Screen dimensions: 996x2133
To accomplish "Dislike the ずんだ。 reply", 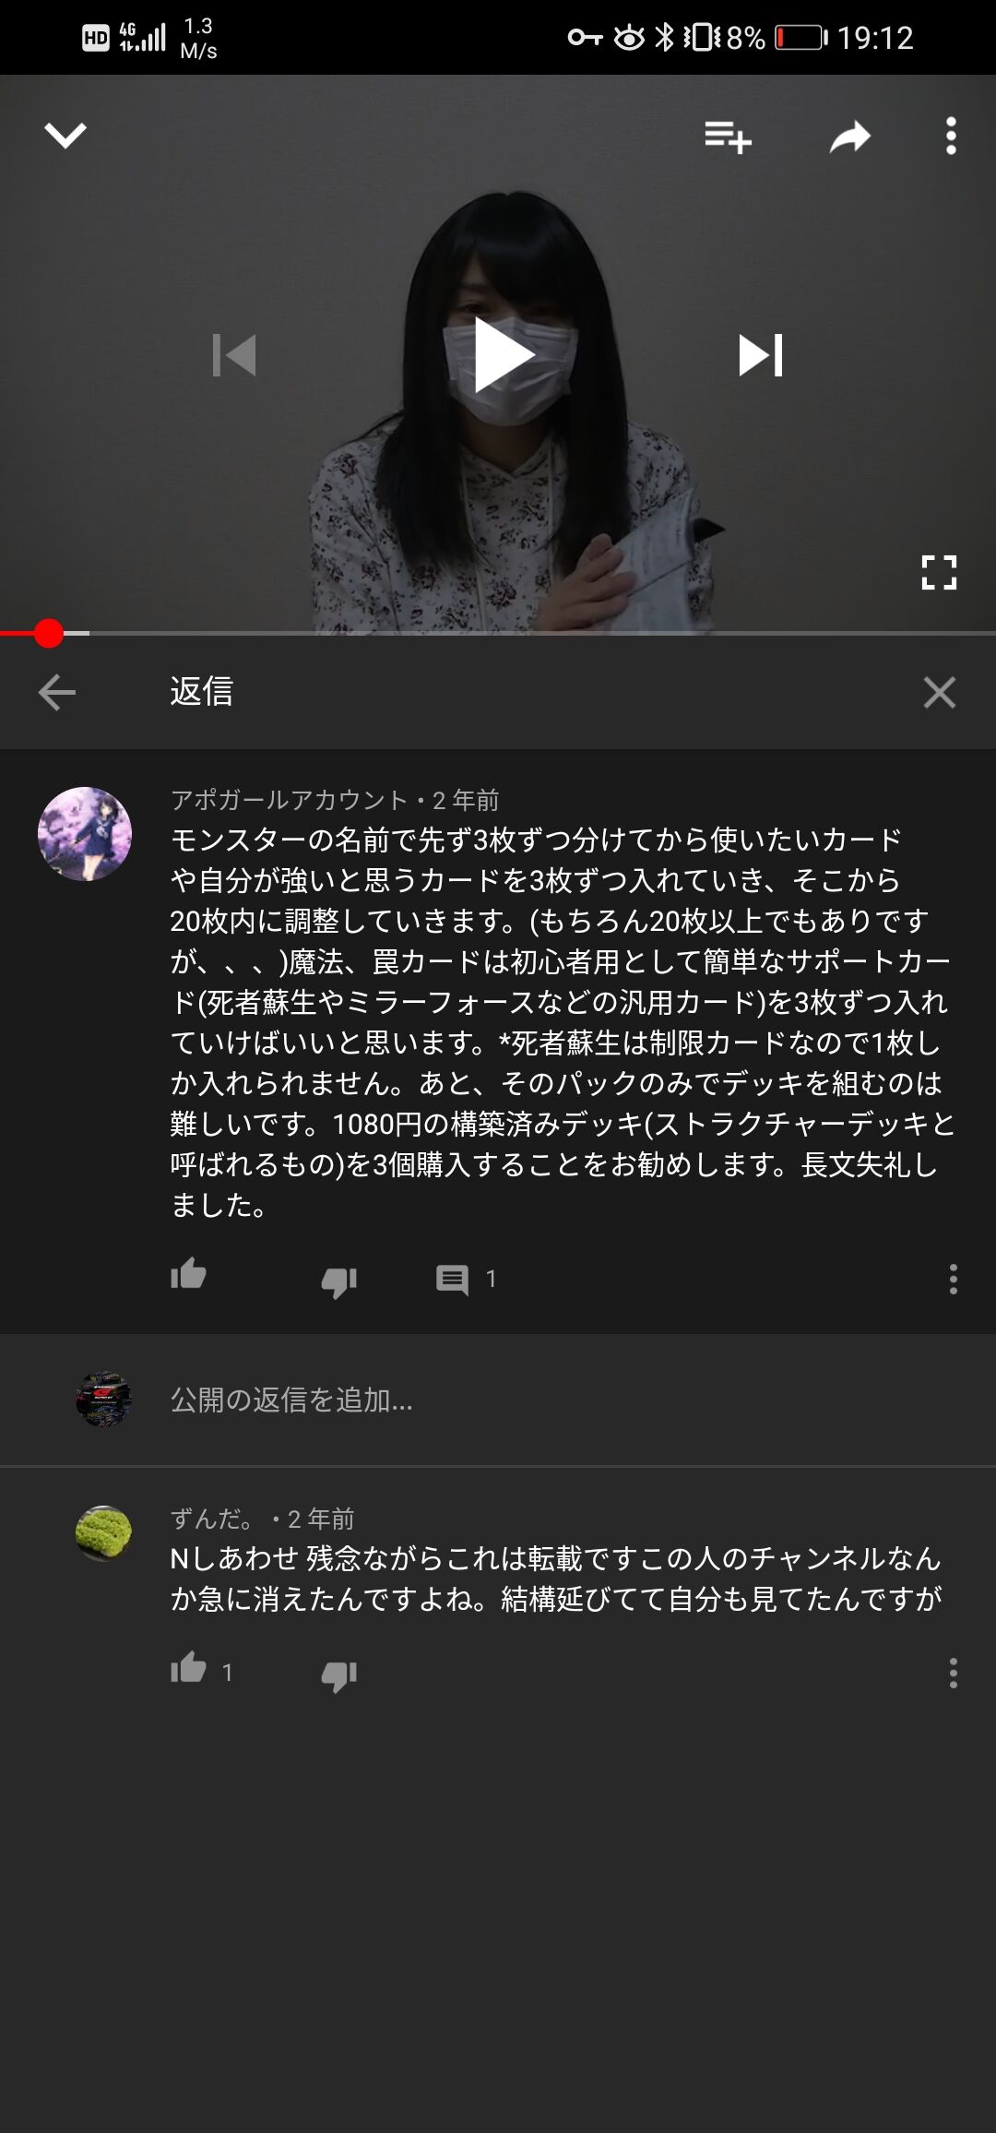I will point(338,1674).
